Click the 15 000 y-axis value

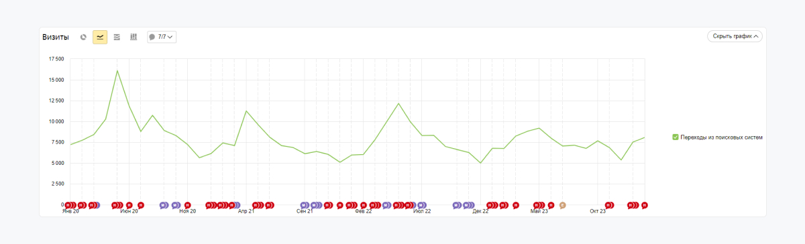click(56, 80)
